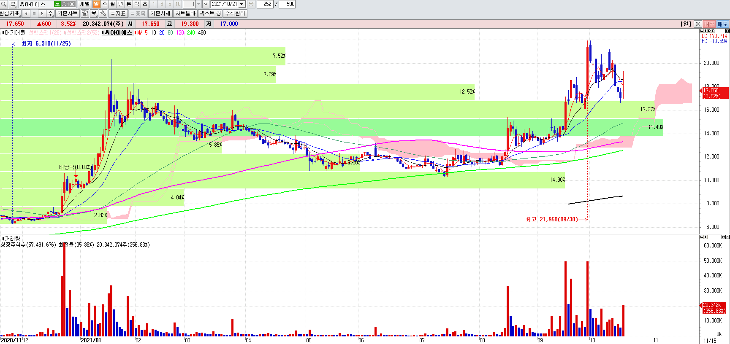Open the 기본시세 tab
Viewport: 730px width, 344px height.
click(160, 13)
